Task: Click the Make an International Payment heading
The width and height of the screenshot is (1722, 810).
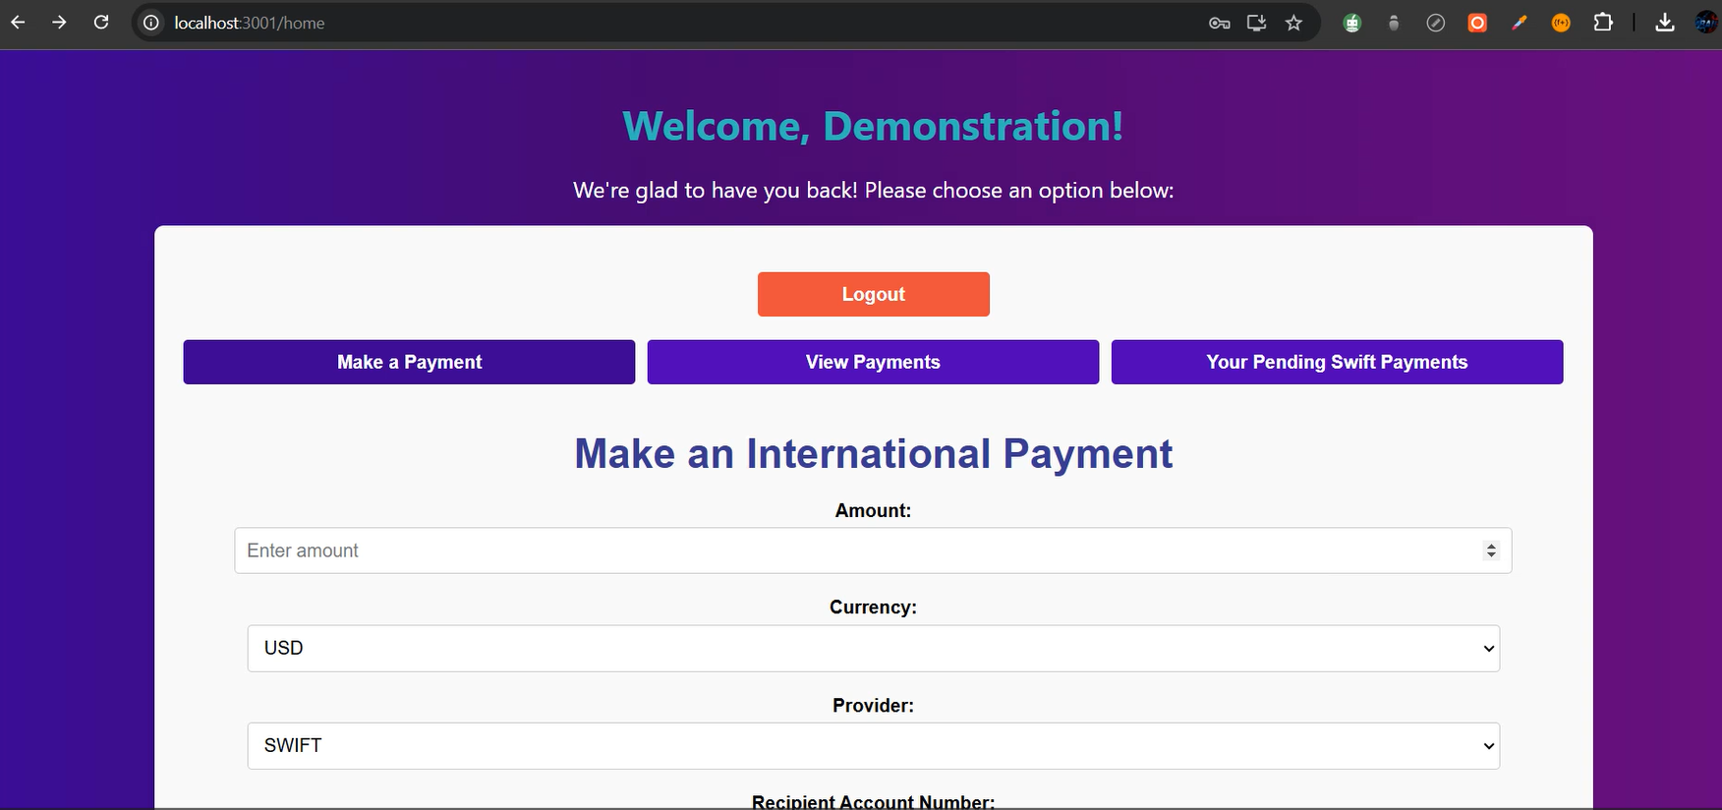Action: coord(873,454)
